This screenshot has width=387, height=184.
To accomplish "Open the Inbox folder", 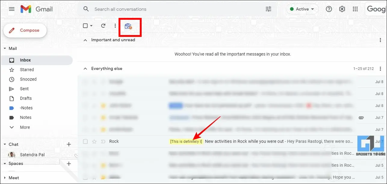I will click(36, 60).
